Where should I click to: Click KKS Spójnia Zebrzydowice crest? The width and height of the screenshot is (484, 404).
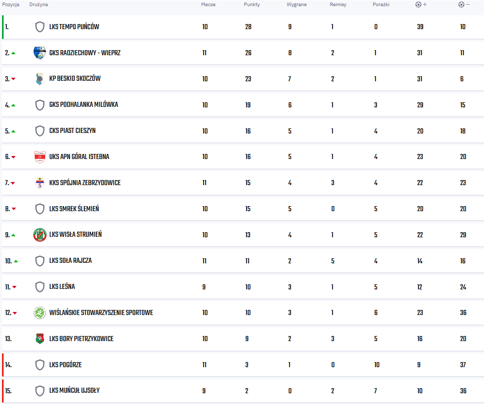39,183
